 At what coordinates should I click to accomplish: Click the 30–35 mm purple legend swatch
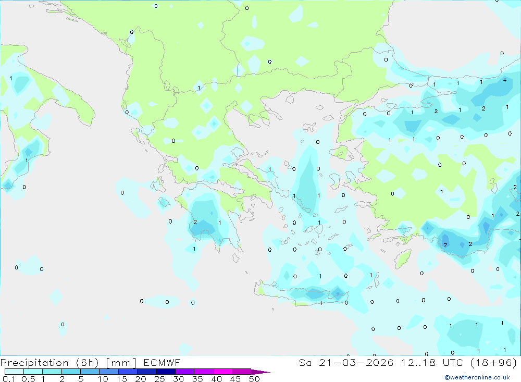tap(185, 372)
